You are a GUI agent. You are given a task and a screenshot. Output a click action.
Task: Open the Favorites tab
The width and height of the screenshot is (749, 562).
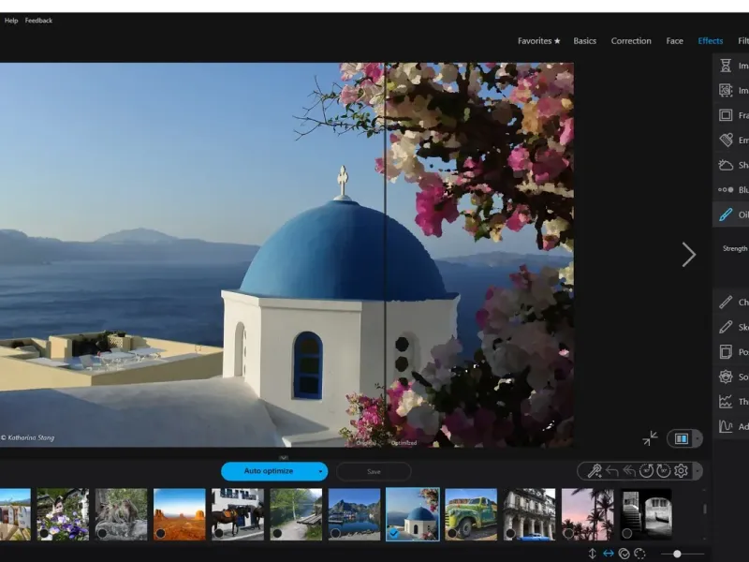click(539, 41)
